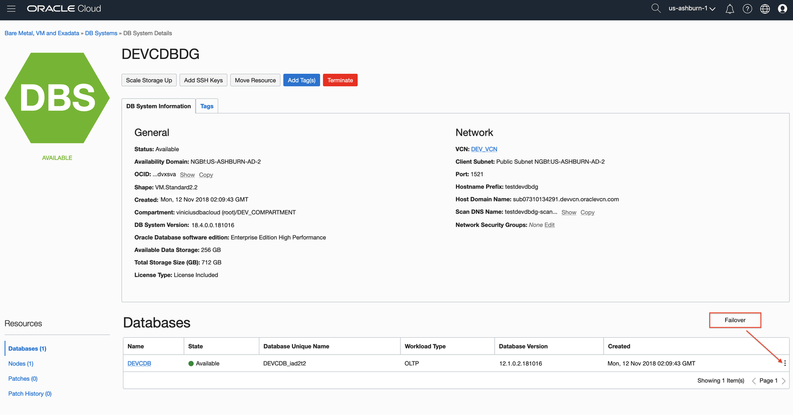Open the hamburger navigation menu

11,9
